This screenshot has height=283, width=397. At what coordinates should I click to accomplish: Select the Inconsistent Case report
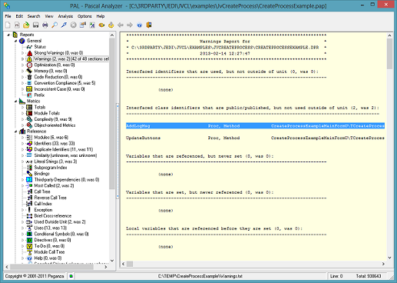coord(59,89)
